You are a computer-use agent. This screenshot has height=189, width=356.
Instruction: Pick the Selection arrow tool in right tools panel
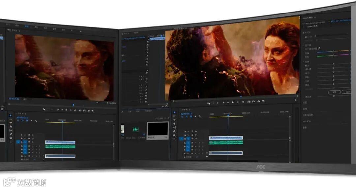tap(175, 112)
